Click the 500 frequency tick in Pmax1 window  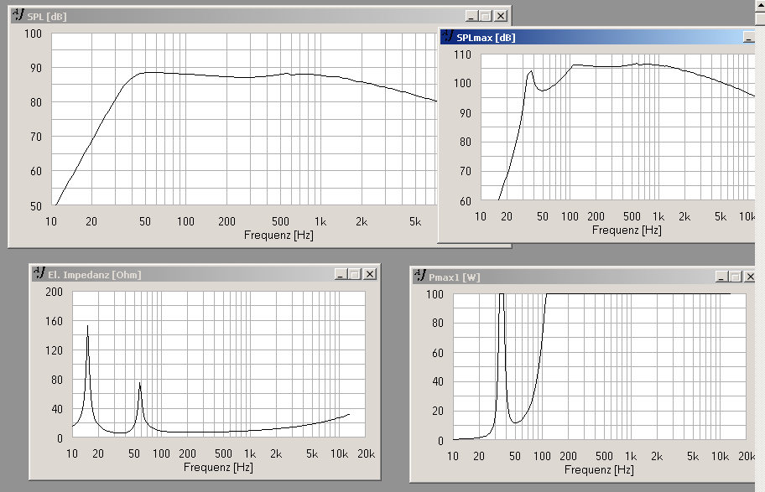(604, 457)
